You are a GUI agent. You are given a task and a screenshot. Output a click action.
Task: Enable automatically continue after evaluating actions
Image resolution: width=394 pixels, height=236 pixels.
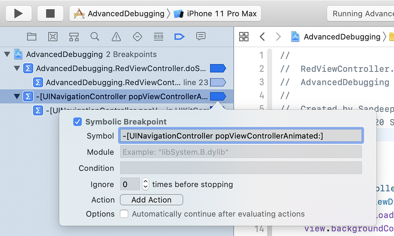click(x=124, y=214)
